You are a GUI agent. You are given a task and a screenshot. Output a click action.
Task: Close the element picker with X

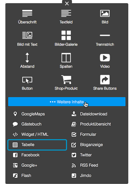(67, 4)
